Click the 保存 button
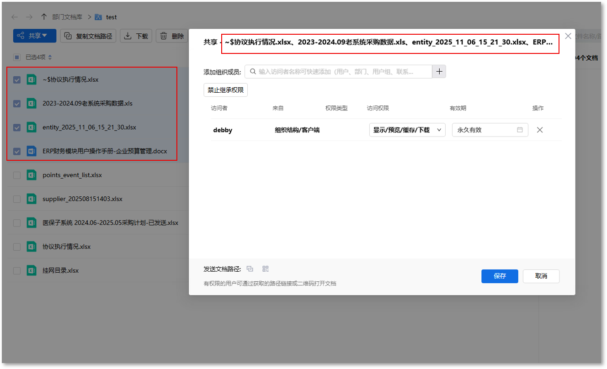This screenshot has width=607, height=369. pyautogui.click(x=500, y=276)
